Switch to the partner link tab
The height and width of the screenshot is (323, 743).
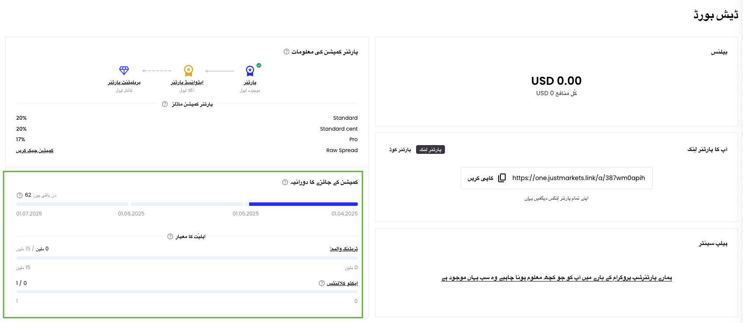(x=431, y=149)
